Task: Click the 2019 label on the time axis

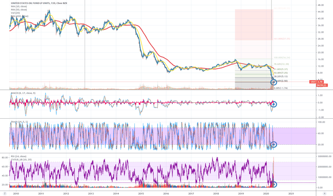Action: point(241,194)
